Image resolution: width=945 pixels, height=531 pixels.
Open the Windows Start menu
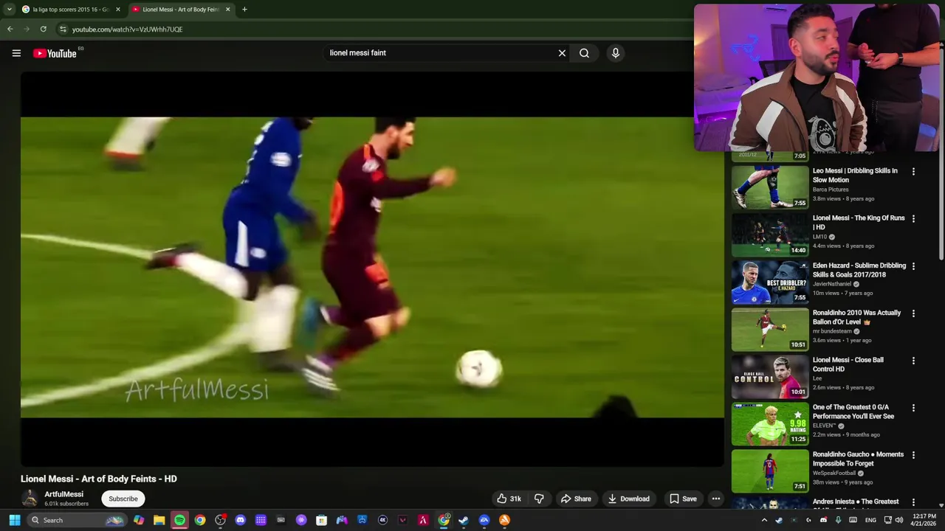click(14, 520)
